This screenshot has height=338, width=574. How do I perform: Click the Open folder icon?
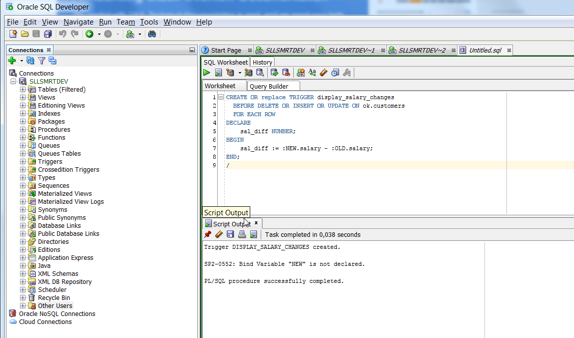[25, 34]
